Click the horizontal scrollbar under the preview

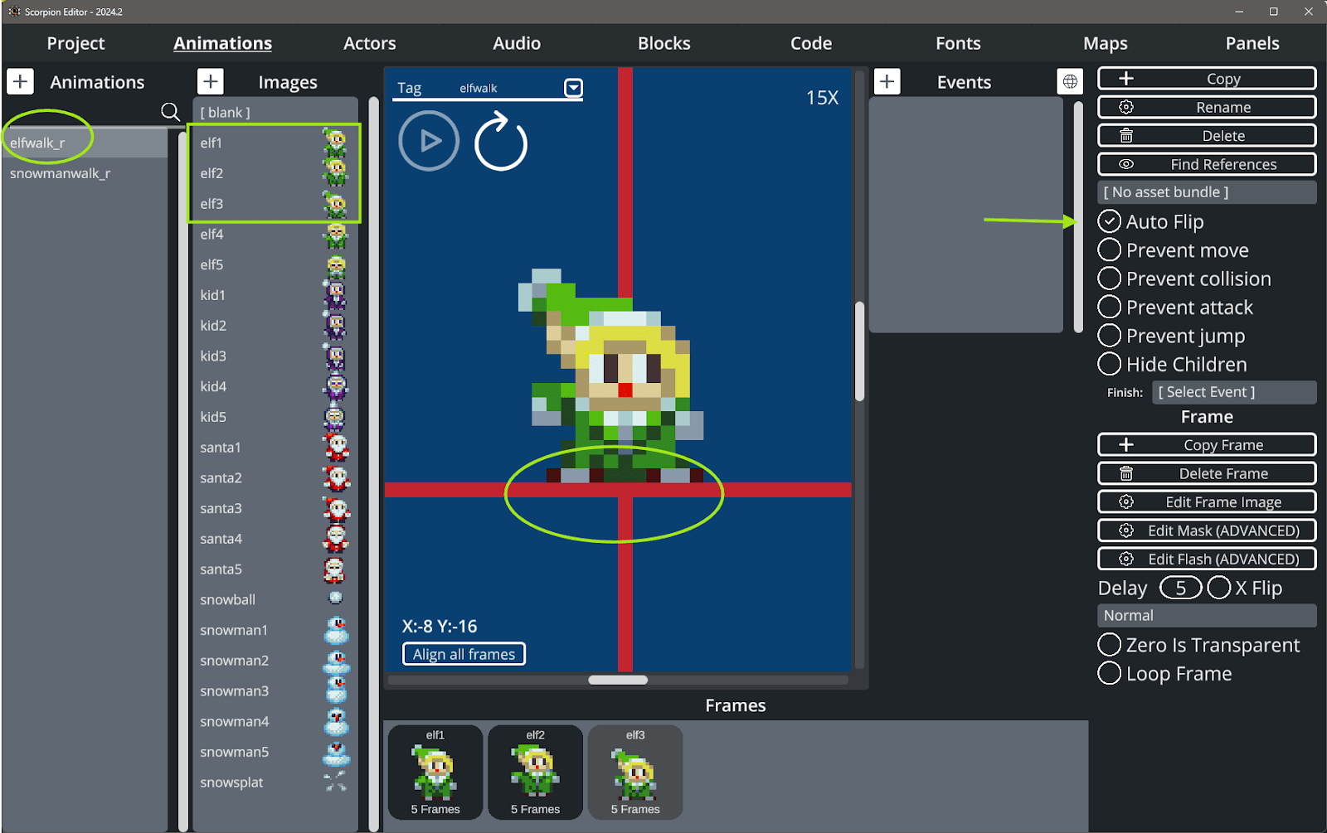pyautogui.click(x=618, y=680)
